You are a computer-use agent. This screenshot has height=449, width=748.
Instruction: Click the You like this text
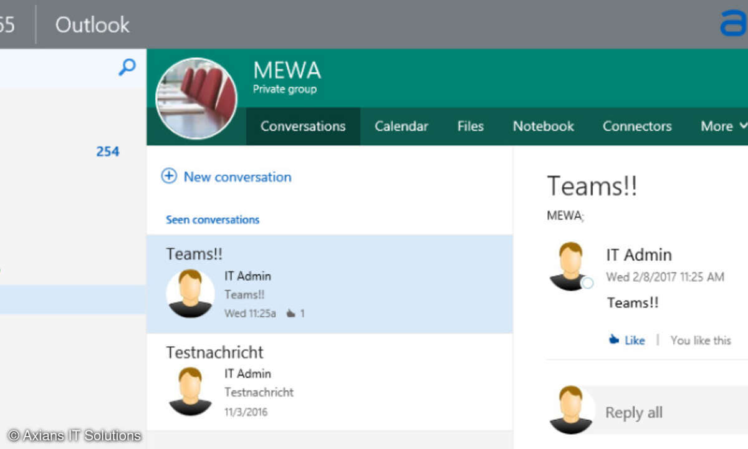click(x=701, y=340)
